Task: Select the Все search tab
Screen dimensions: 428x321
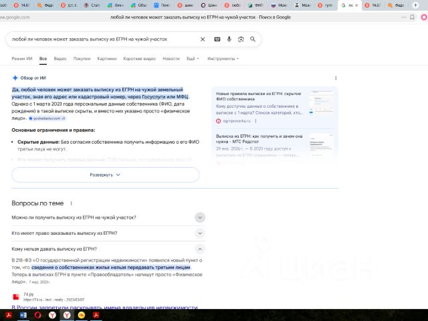Action: pyautogui.click(x=43, y=59)
